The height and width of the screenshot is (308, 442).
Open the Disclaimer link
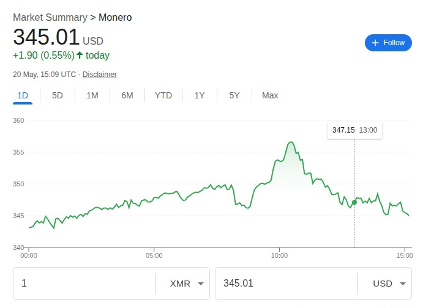click(x=100, y=75)
